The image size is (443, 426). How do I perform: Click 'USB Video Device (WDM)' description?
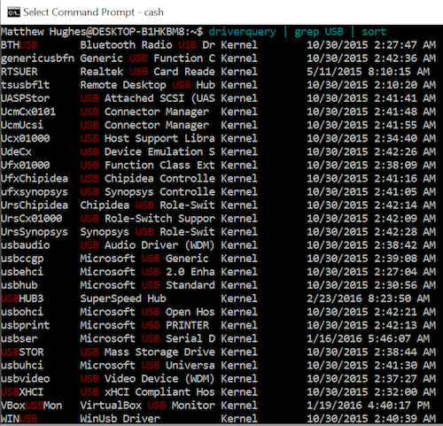tap(147, 379)
